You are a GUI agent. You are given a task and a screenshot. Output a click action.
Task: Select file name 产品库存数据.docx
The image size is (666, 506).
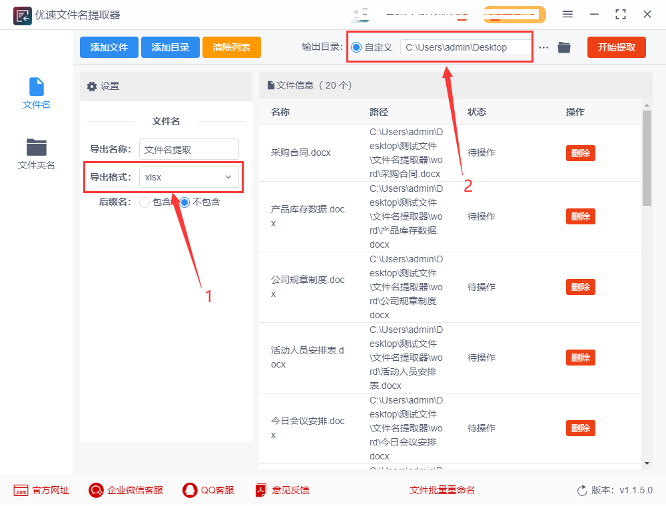(308, 216)
